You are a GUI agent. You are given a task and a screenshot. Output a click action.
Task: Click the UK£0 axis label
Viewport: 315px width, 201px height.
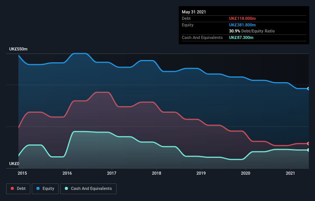(x=14, y=164)
